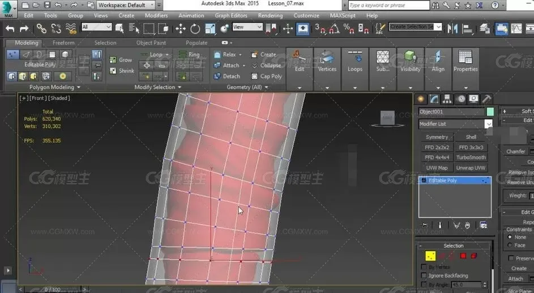Viewport: 534px width, 293px height.
Task: Click the Redo arrow in main toolbar
Action: (x=24, y=29)
